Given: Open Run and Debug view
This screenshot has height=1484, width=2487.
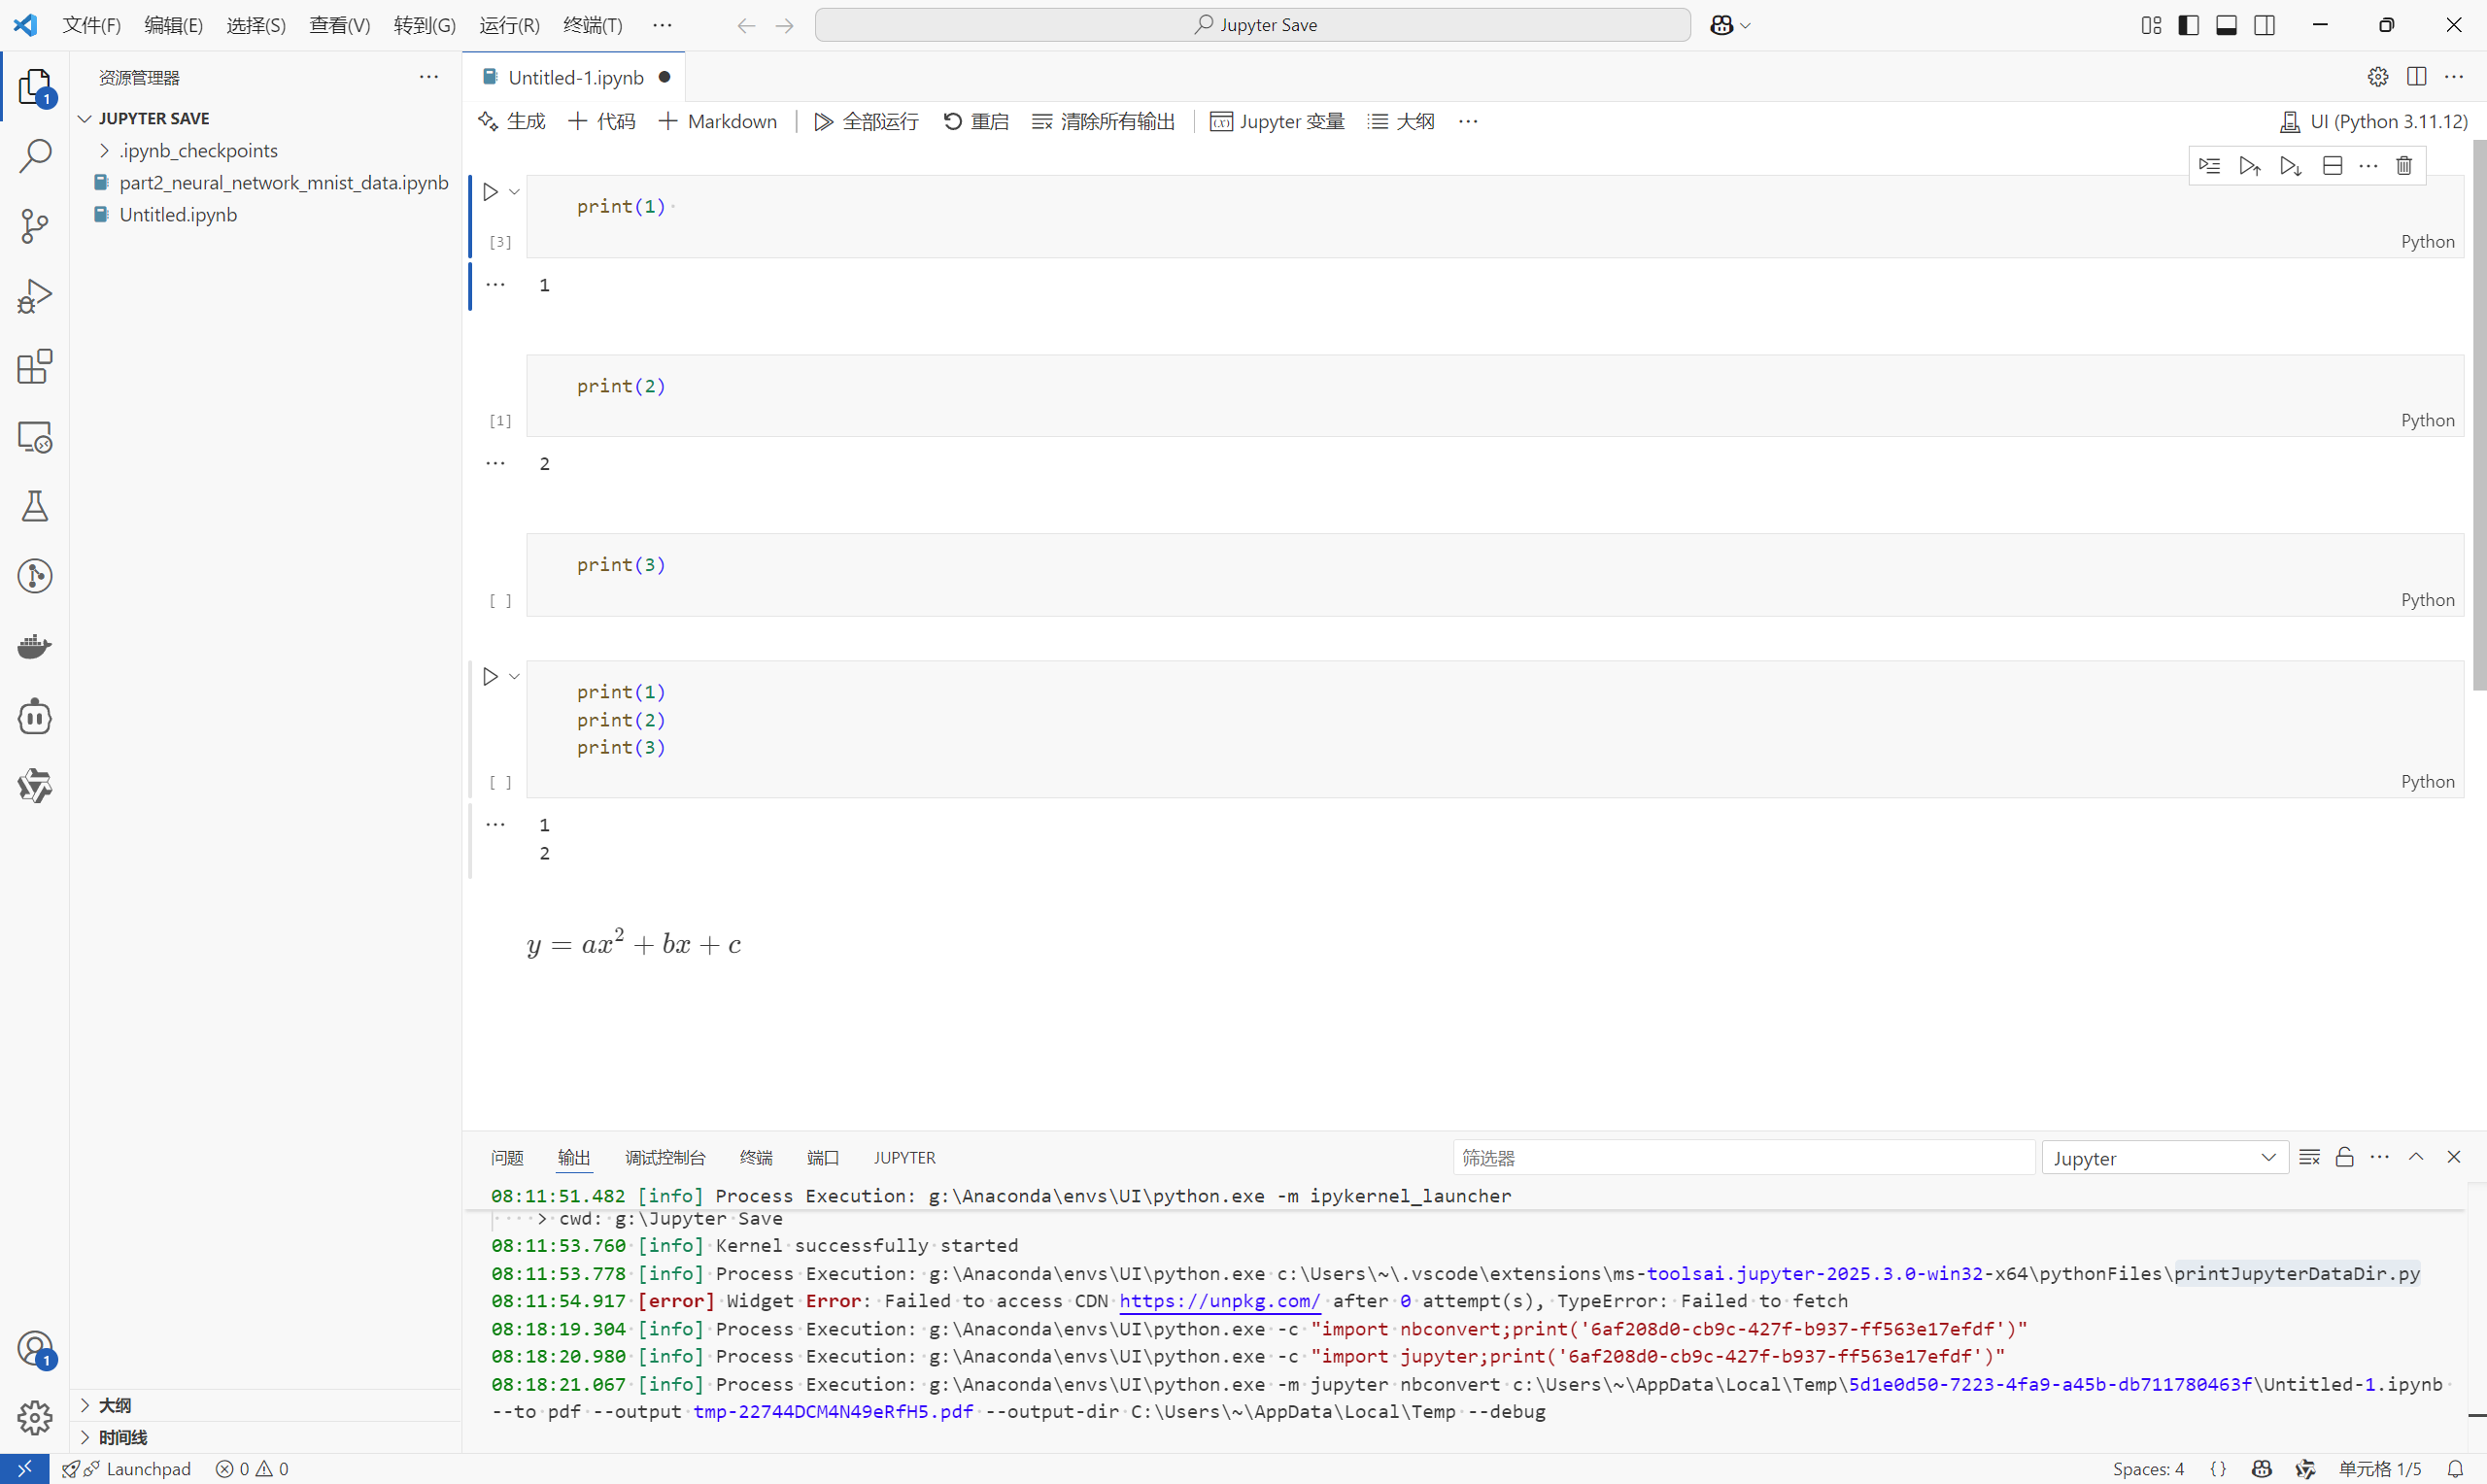Looking at the screenshot, I should click(35, 296).
